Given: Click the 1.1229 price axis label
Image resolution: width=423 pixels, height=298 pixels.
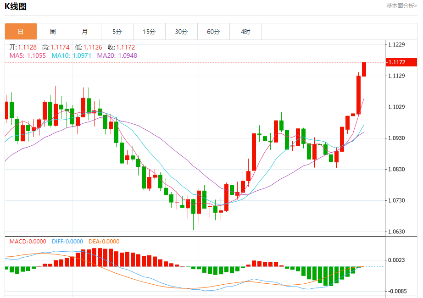Looking at the screenshot, I should [396, 44].
